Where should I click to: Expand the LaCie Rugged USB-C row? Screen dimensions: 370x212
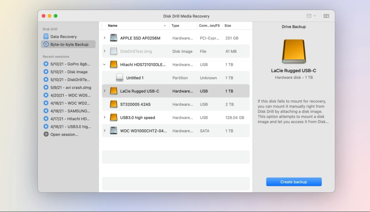[105, 91]
